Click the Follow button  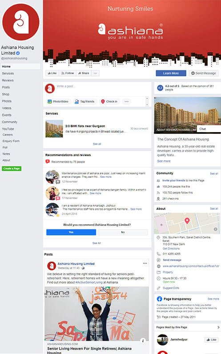(68, 73)
